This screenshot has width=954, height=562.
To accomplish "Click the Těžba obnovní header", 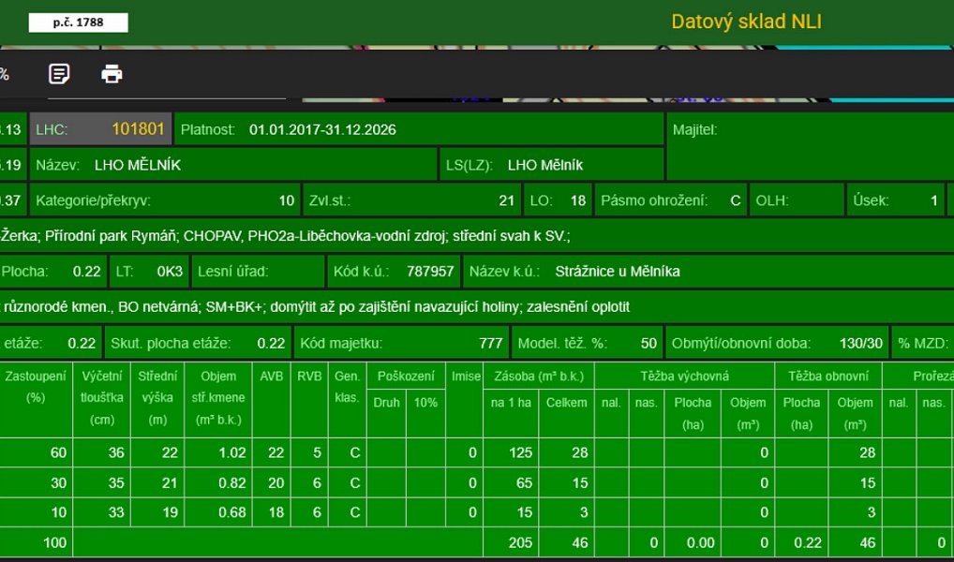I will pyautogui.click(x=828, y=376).
